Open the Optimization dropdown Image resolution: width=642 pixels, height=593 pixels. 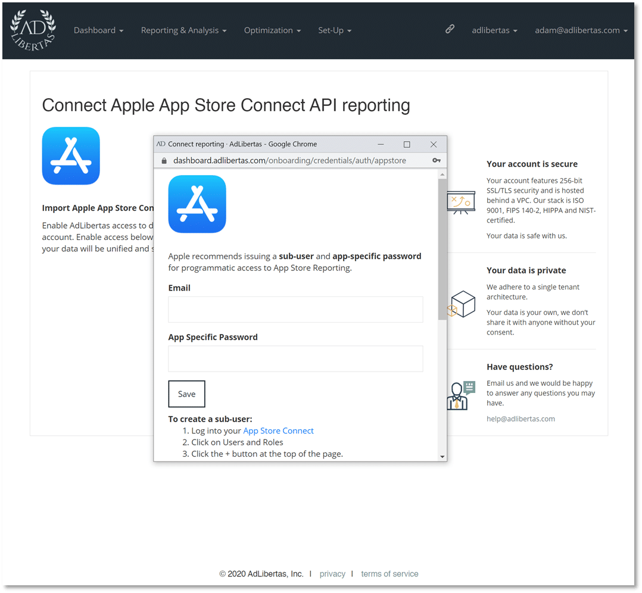click(x=272, y=30)
